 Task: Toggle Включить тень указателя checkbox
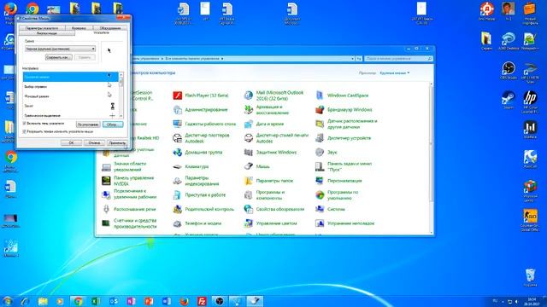[25, 124]
